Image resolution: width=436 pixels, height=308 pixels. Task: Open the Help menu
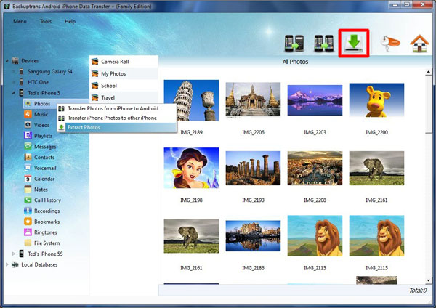70,21
